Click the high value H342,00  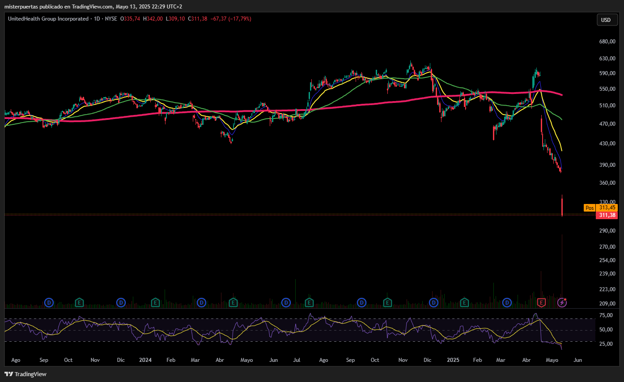tap(153, 19)
